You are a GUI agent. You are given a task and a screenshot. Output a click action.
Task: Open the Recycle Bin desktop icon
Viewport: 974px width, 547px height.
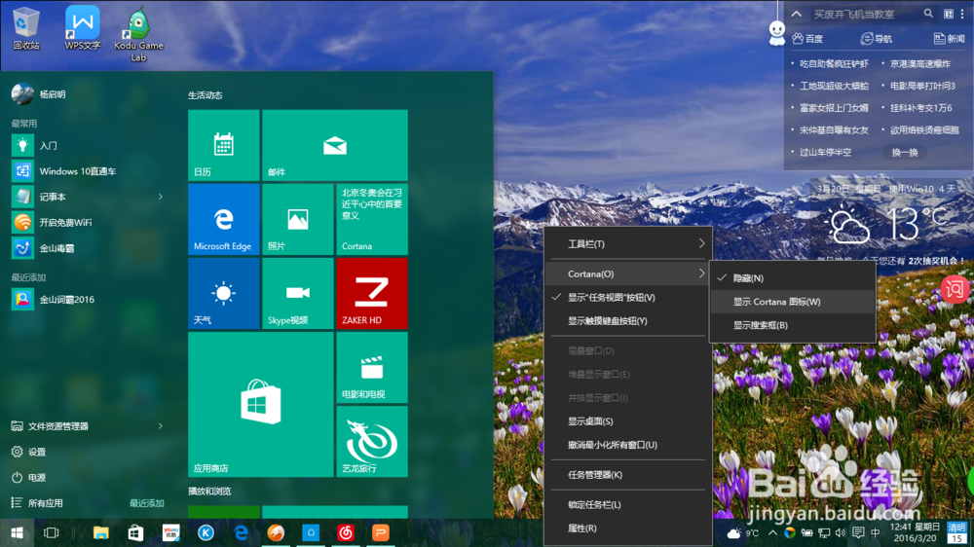[26, 28]
